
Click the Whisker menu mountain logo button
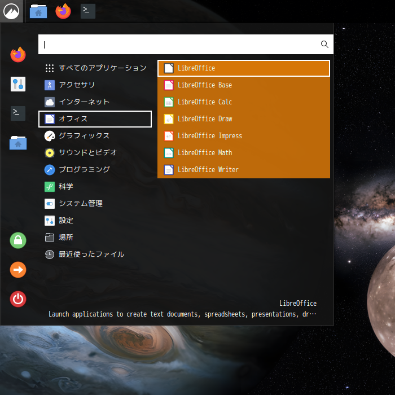(x=11, y=11)
